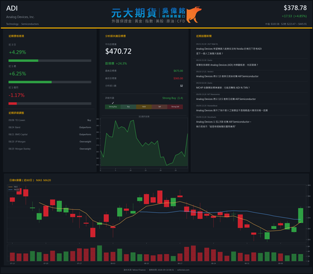Select the Morgan Stanley Overweight rating row

pyautogui.click(x=50, y=149)
